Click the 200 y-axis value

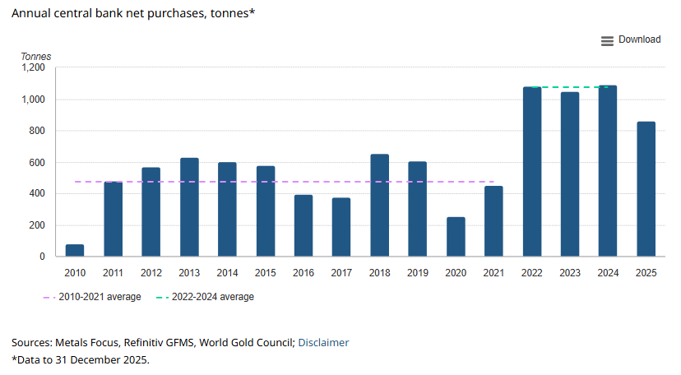pyautogui.click(x=37, y=225)
